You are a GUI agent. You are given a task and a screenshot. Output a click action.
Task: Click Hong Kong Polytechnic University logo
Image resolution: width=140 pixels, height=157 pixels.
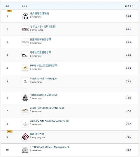[25, 137]
